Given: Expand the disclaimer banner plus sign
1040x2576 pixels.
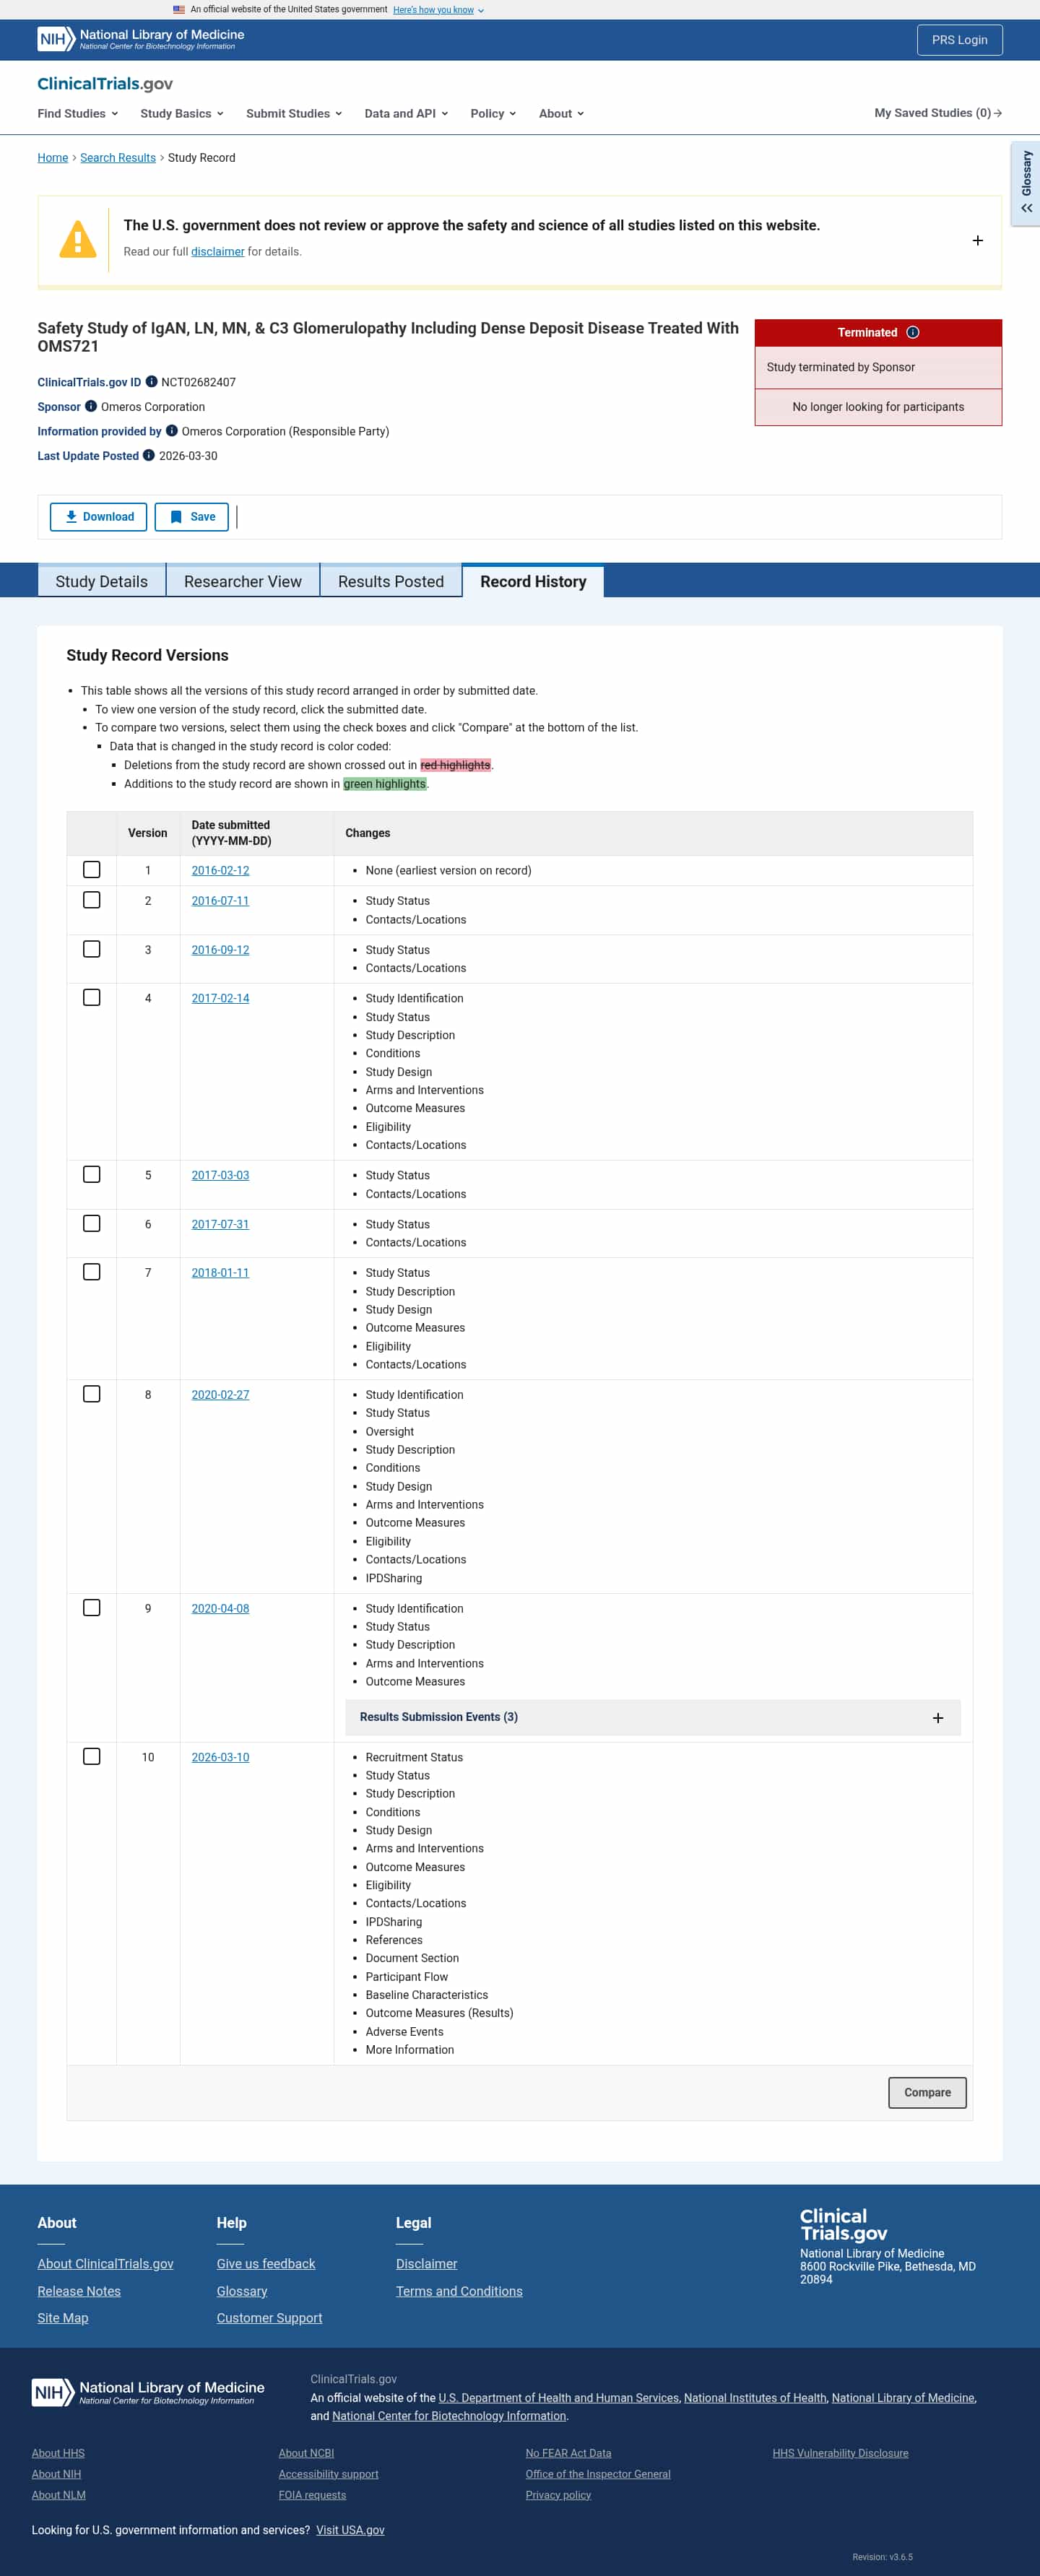Looking at the screenshot, I should tap(977, 240).
